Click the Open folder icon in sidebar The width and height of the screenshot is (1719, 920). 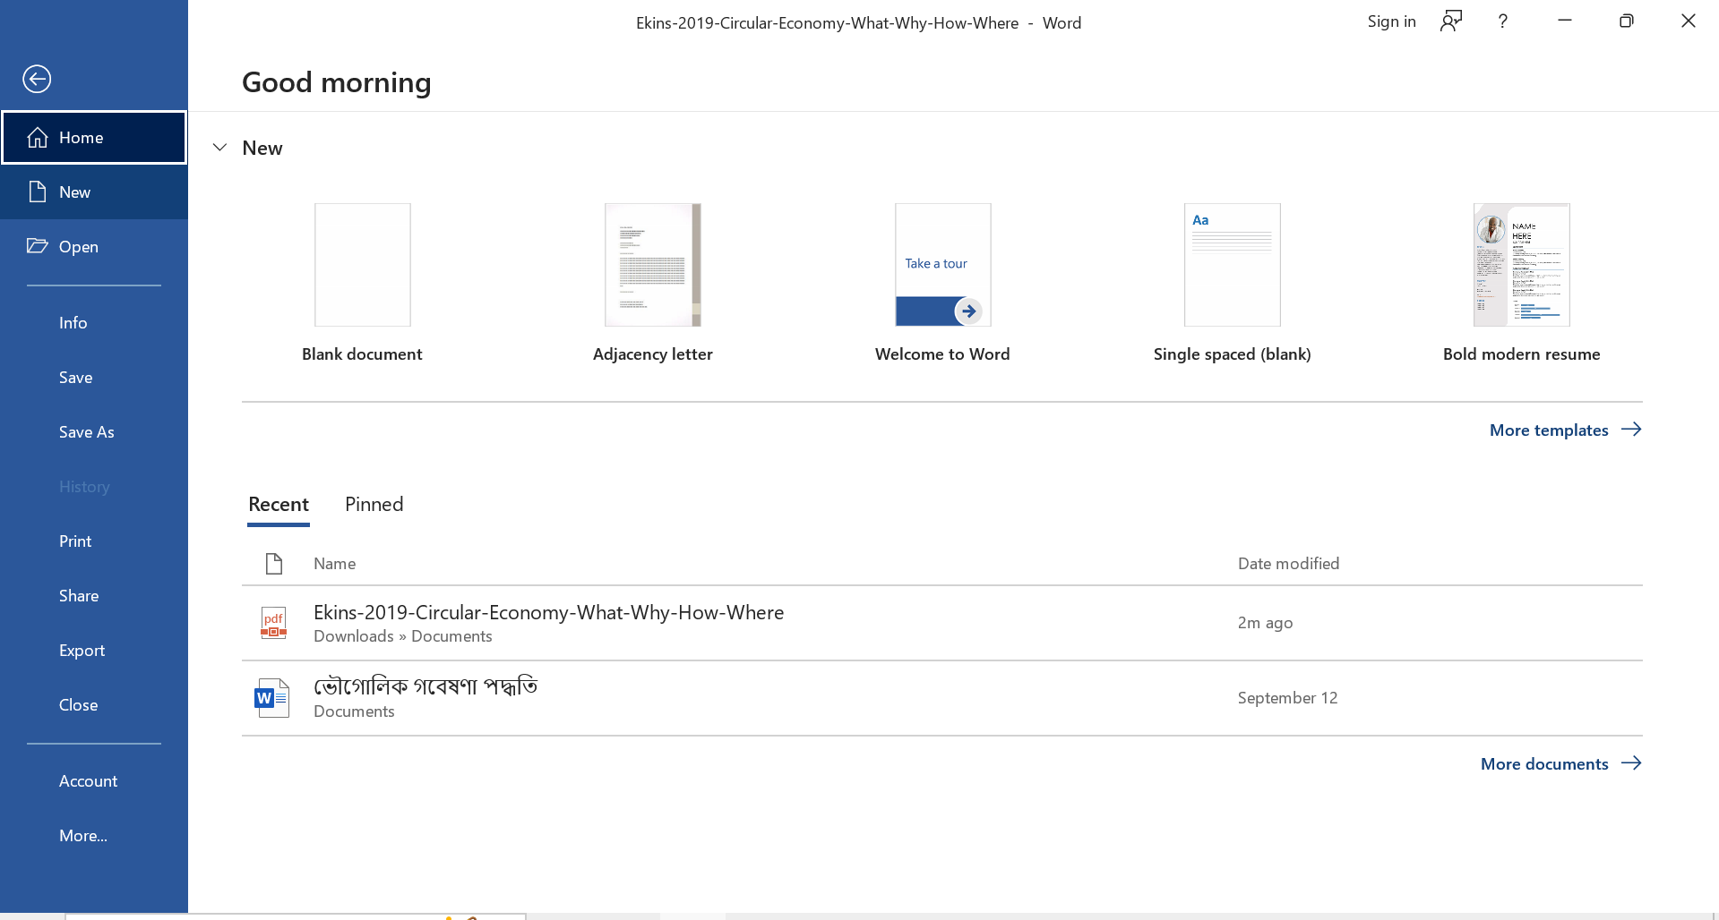pos(38,246)
